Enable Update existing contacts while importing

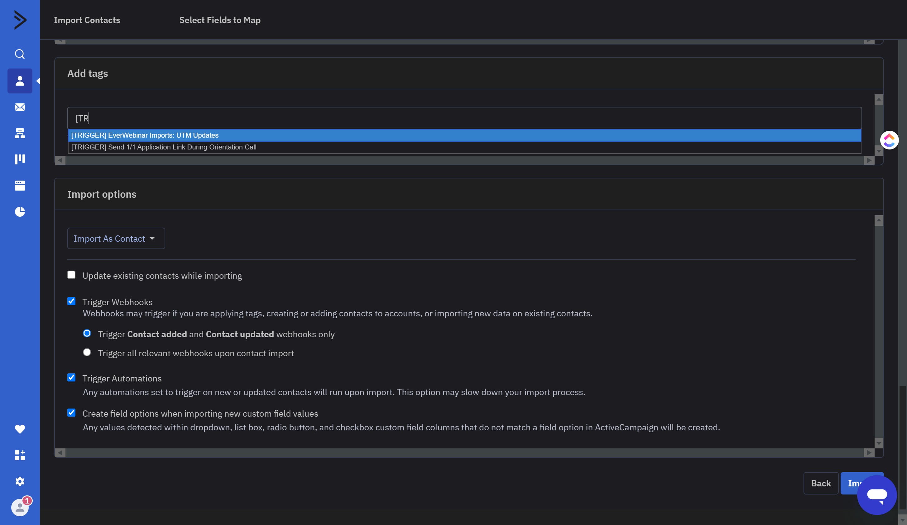tap(71, 274)
